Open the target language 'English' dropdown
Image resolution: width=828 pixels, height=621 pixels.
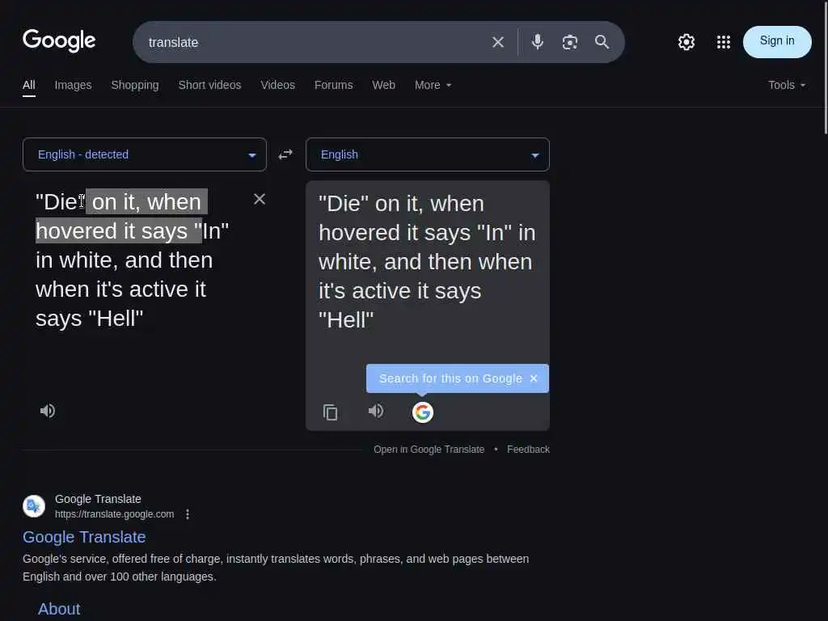(428, 154)
